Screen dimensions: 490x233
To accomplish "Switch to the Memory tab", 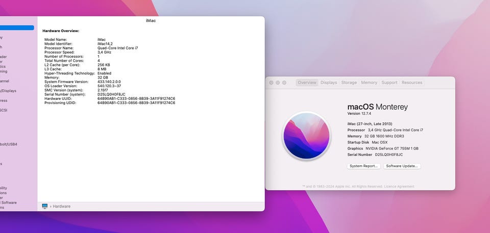I will tap(369, 83).
